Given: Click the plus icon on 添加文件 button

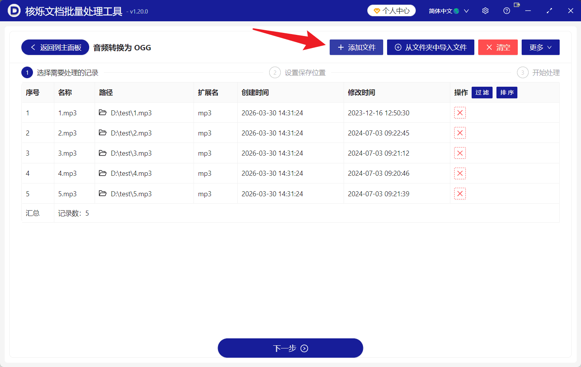Looking at the screenshot, I should [341, 47].
